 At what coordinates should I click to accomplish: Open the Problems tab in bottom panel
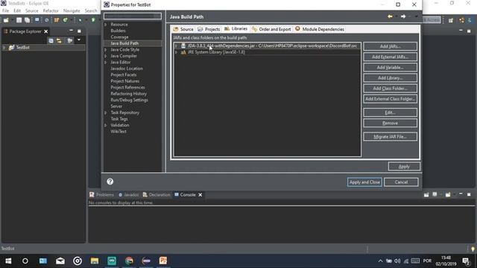click(101, 195)
